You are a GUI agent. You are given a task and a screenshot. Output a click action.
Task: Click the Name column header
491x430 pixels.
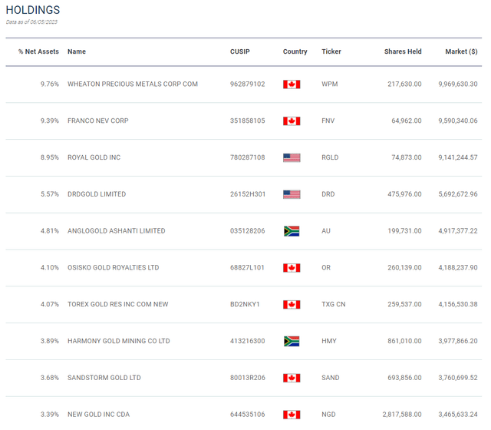tap(77, 51)
